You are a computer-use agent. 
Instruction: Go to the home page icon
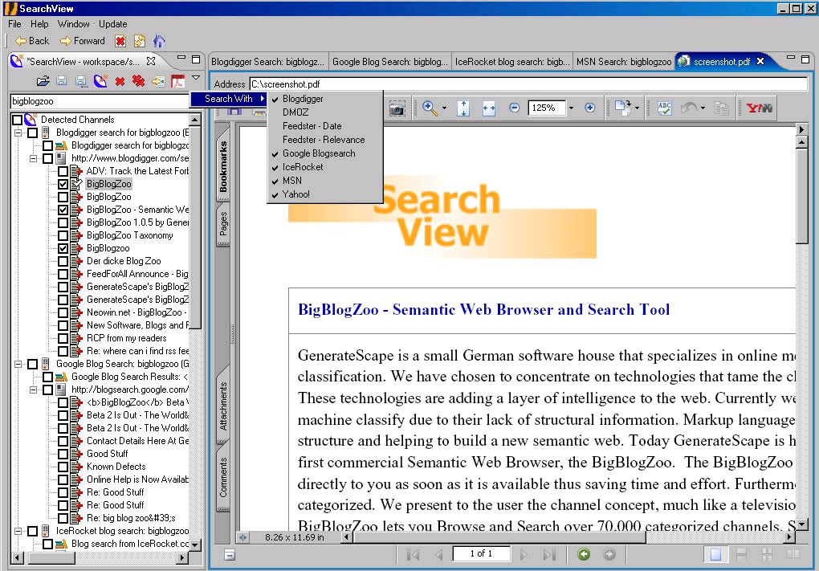click(x=159, y=41)
